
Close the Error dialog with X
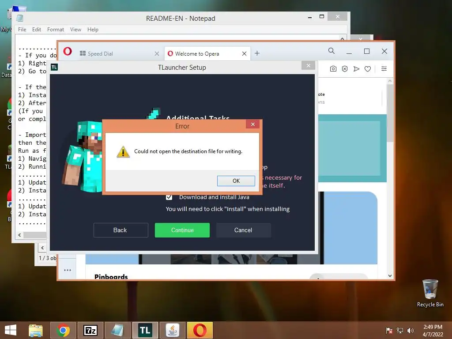253,124
